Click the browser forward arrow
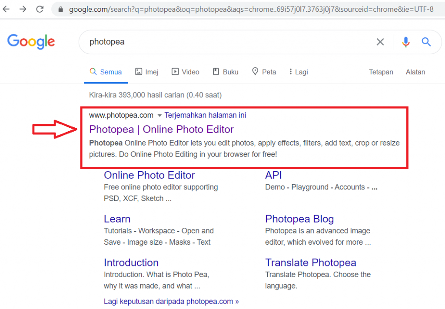This screenshot has width=445, height=309. pyautogui.click(x=23, y=9)
